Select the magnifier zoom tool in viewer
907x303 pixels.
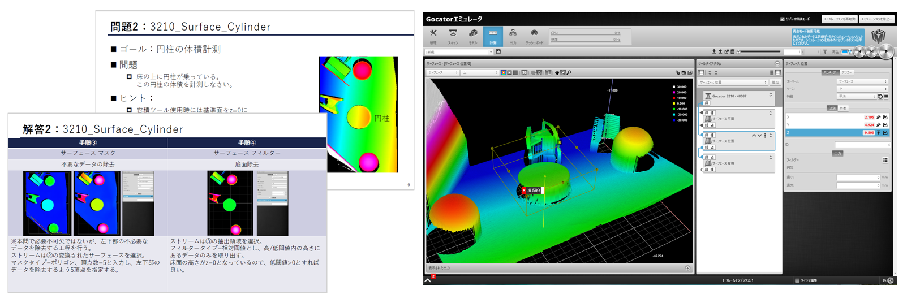(569, 72)
